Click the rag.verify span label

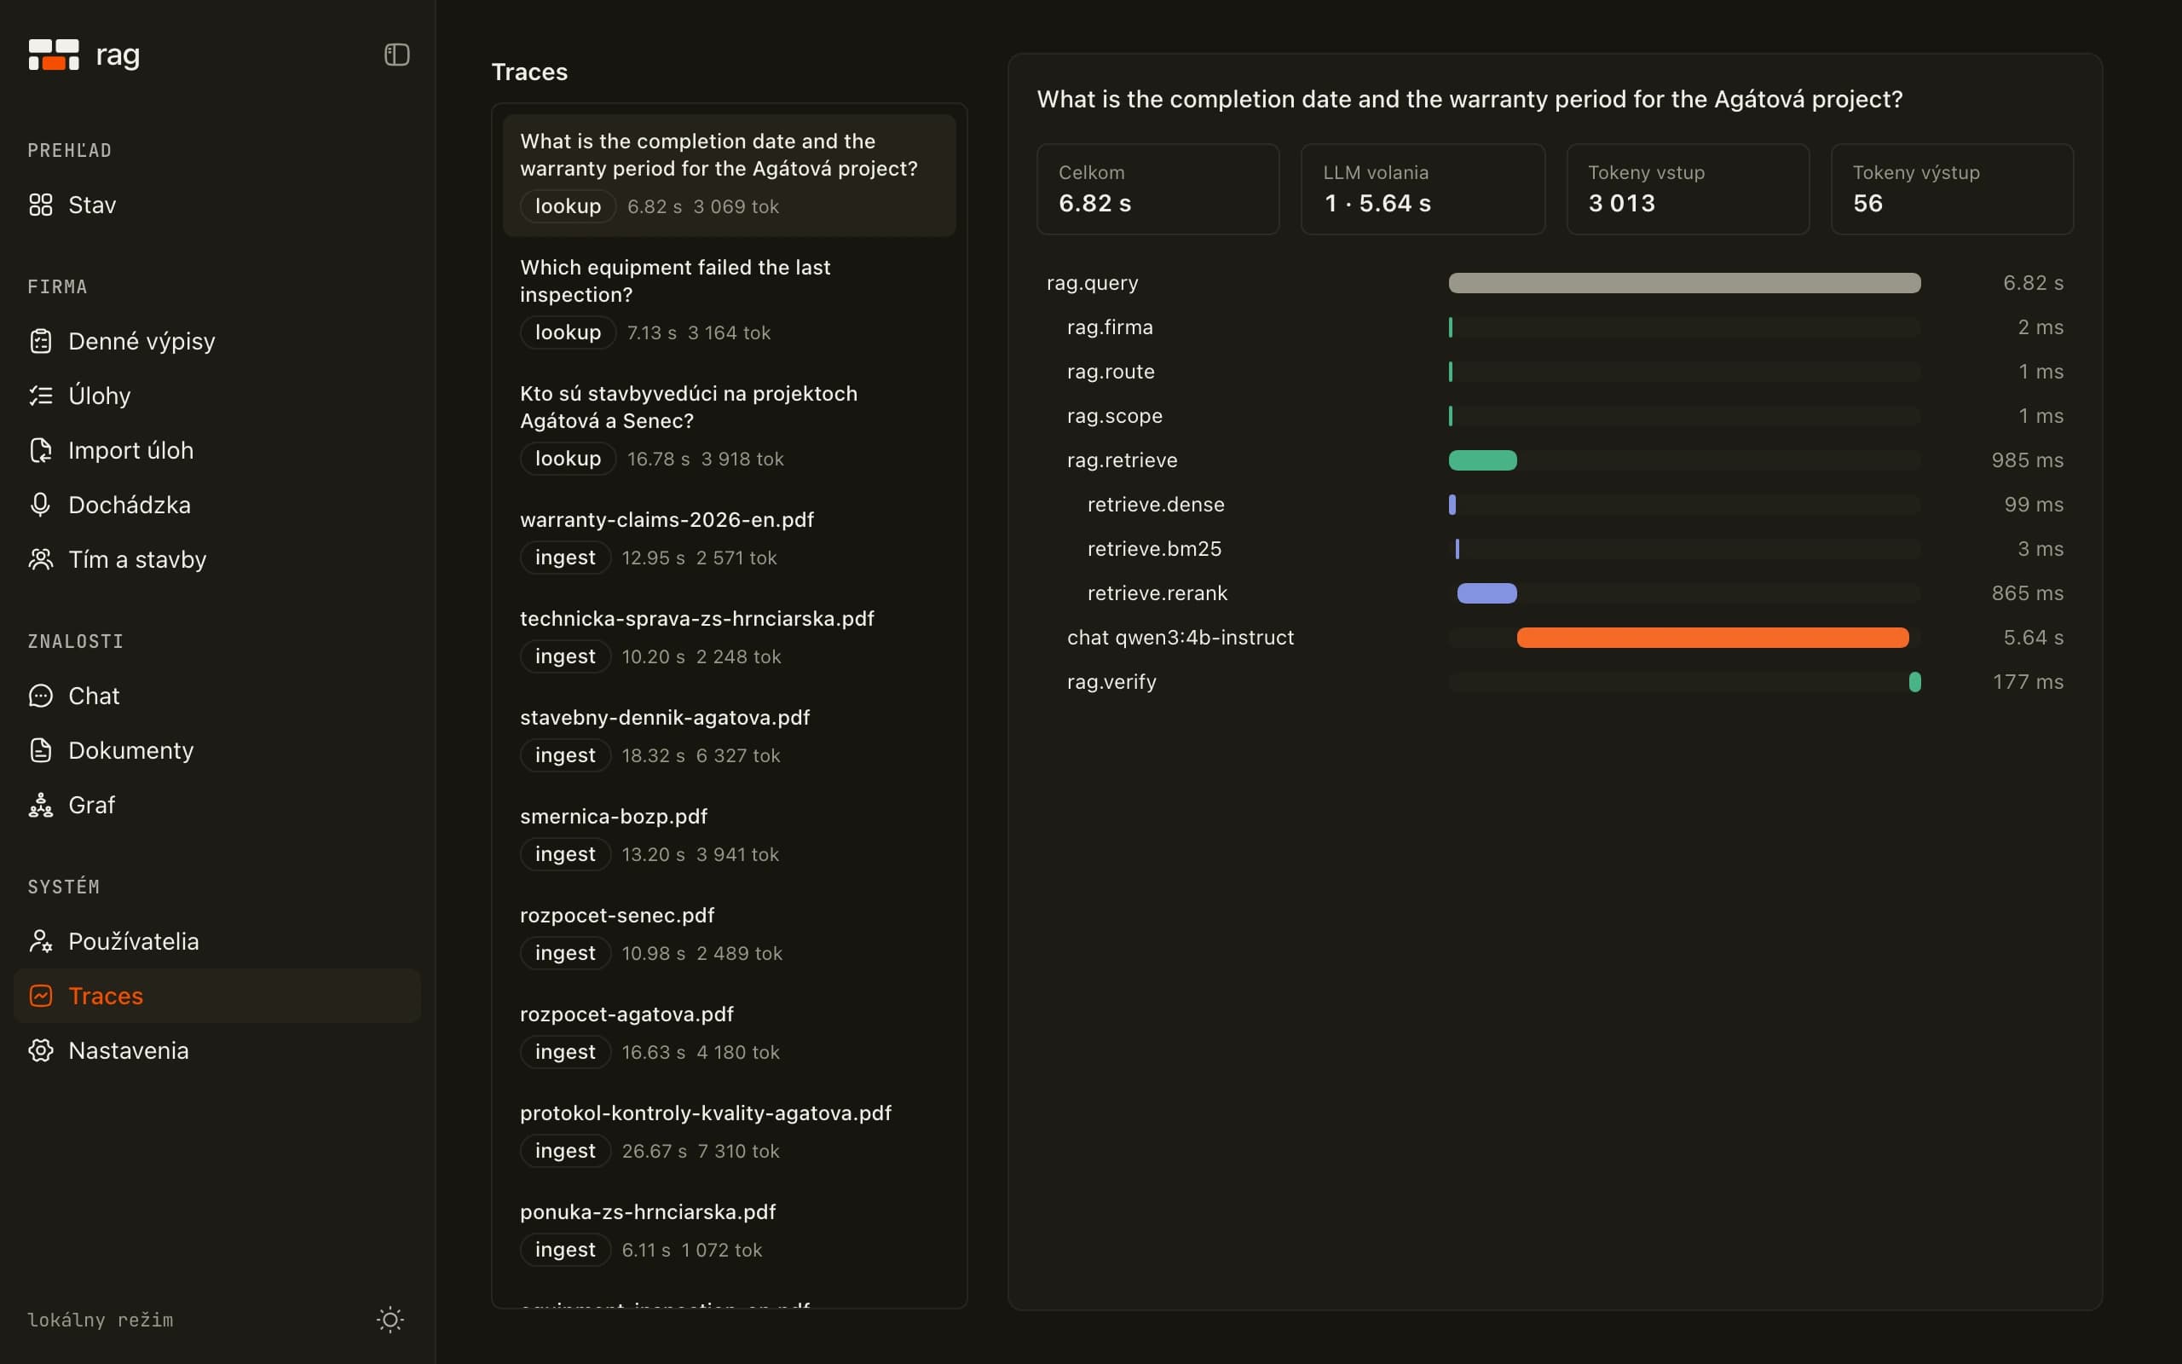point(1111,682)
